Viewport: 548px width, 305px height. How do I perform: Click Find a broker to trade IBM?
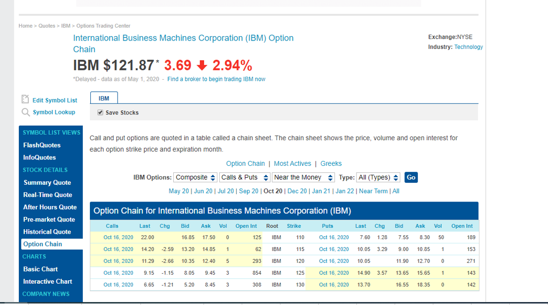pos(216,79)
